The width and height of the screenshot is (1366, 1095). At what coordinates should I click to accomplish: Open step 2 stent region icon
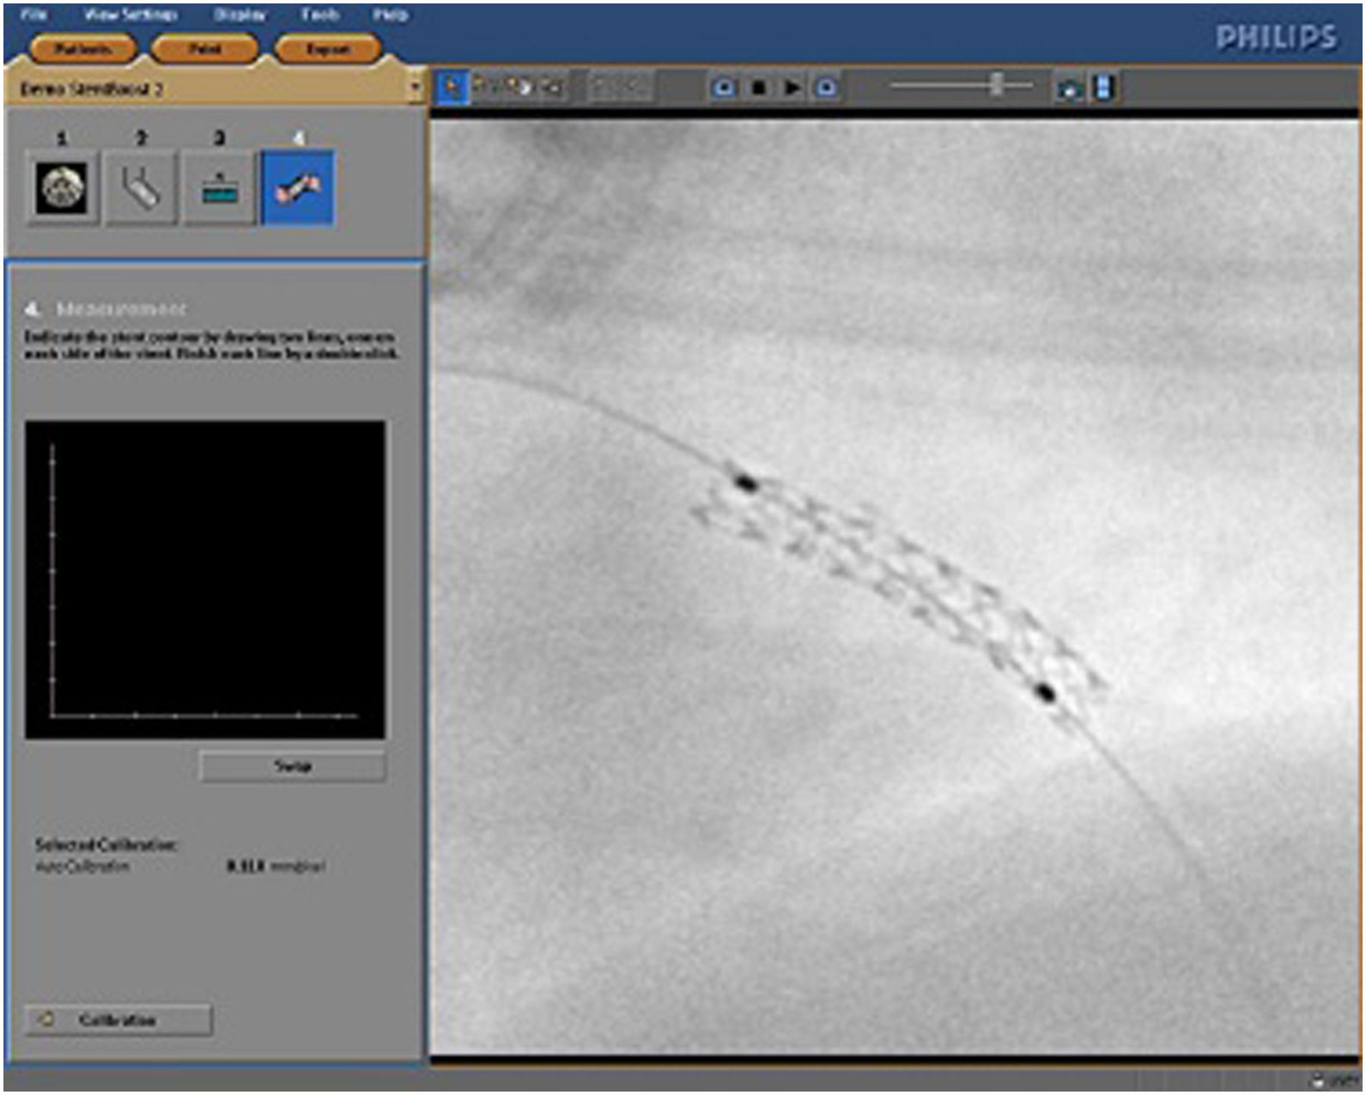(x=141, y=187)
